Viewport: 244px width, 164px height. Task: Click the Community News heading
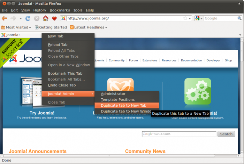pos(145,151)
